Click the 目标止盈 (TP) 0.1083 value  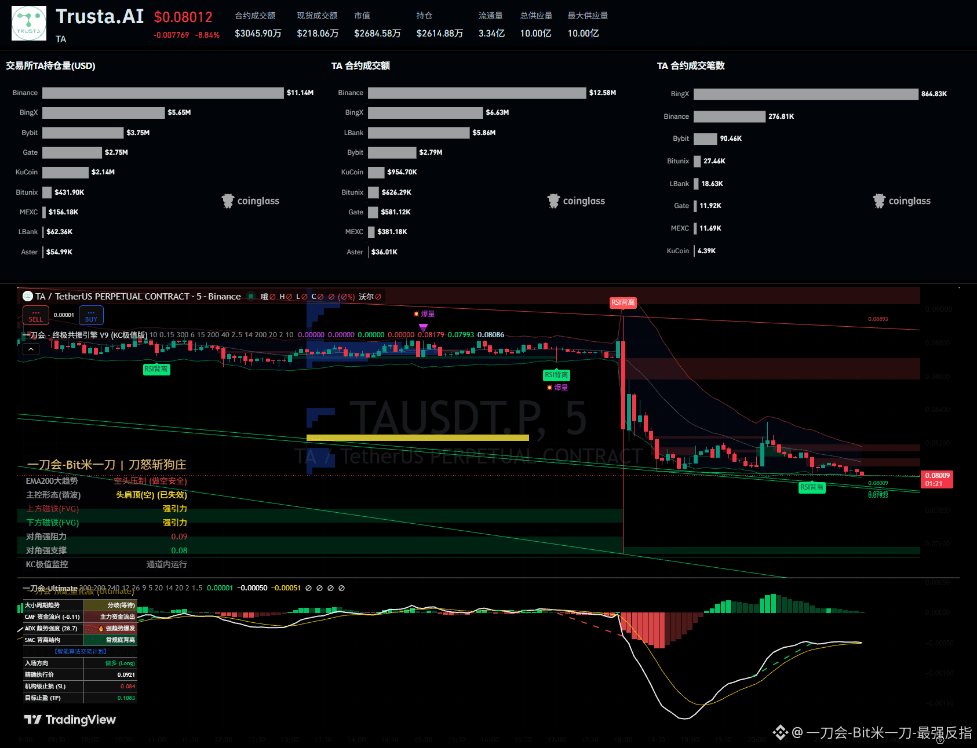click(126, 698)
